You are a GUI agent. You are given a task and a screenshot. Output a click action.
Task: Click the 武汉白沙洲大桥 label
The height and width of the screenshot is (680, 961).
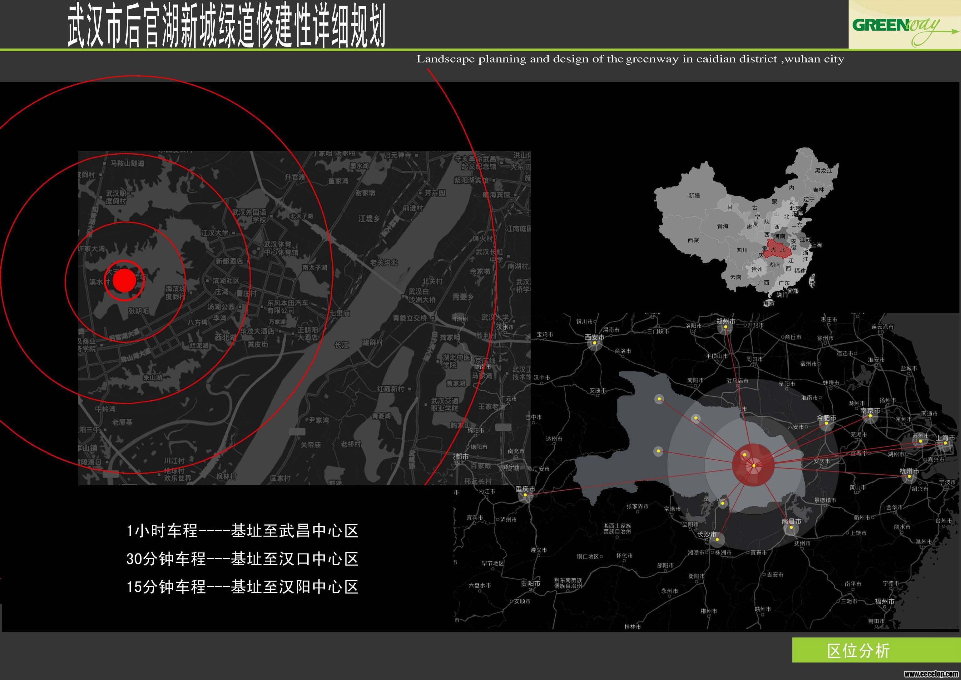422,295
